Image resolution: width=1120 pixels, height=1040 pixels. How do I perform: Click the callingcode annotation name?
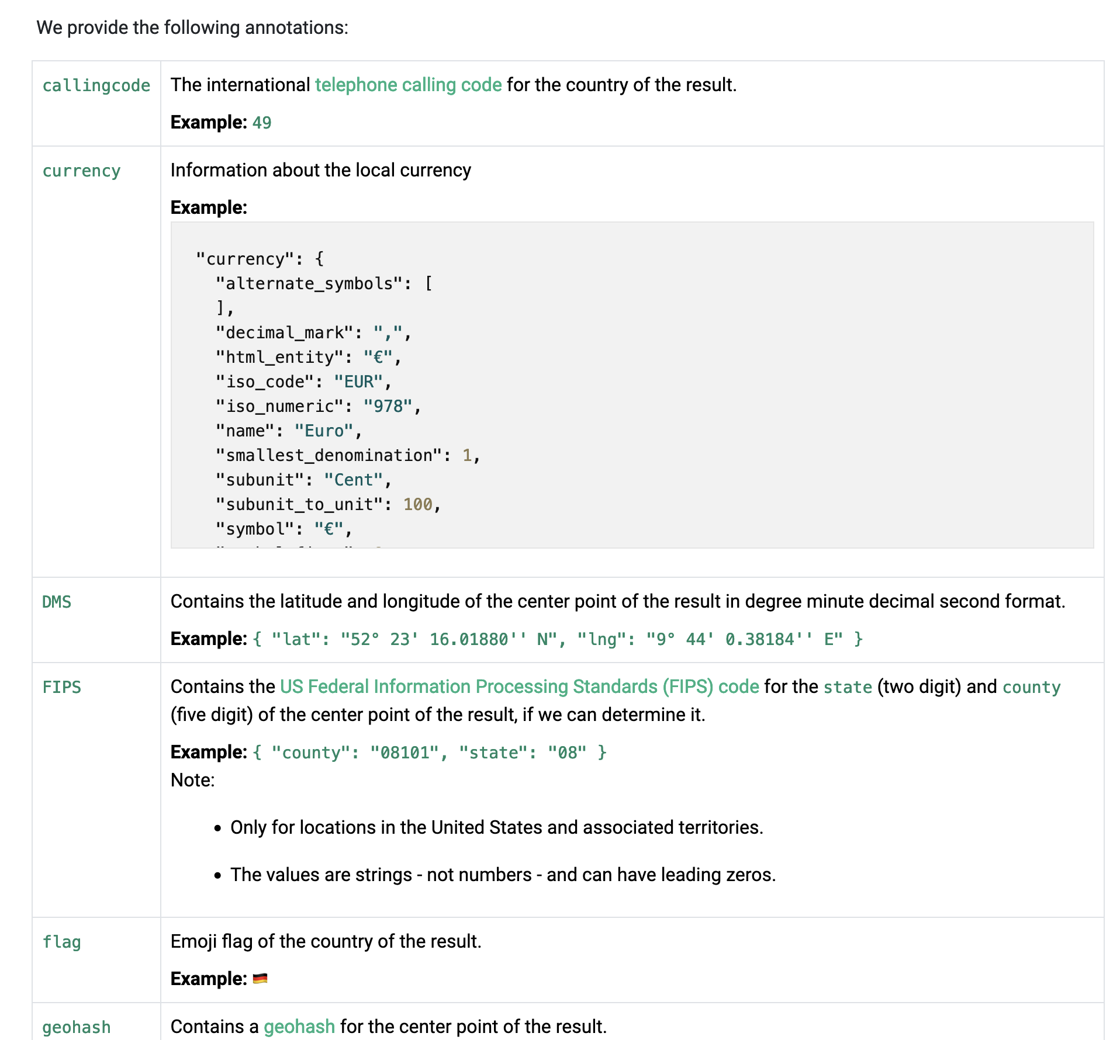(96, 85)
